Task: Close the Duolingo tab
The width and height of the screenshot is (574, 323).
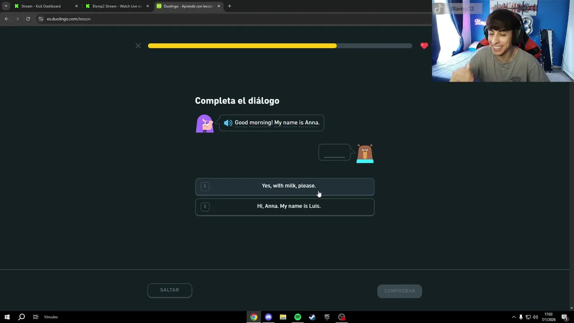Action: click(219, 6)
